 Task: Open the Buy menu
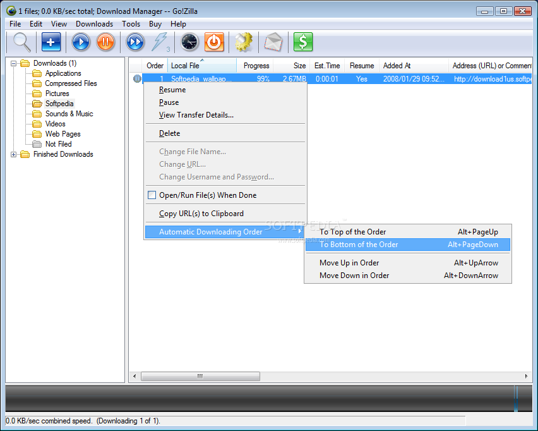coord(155,23)
